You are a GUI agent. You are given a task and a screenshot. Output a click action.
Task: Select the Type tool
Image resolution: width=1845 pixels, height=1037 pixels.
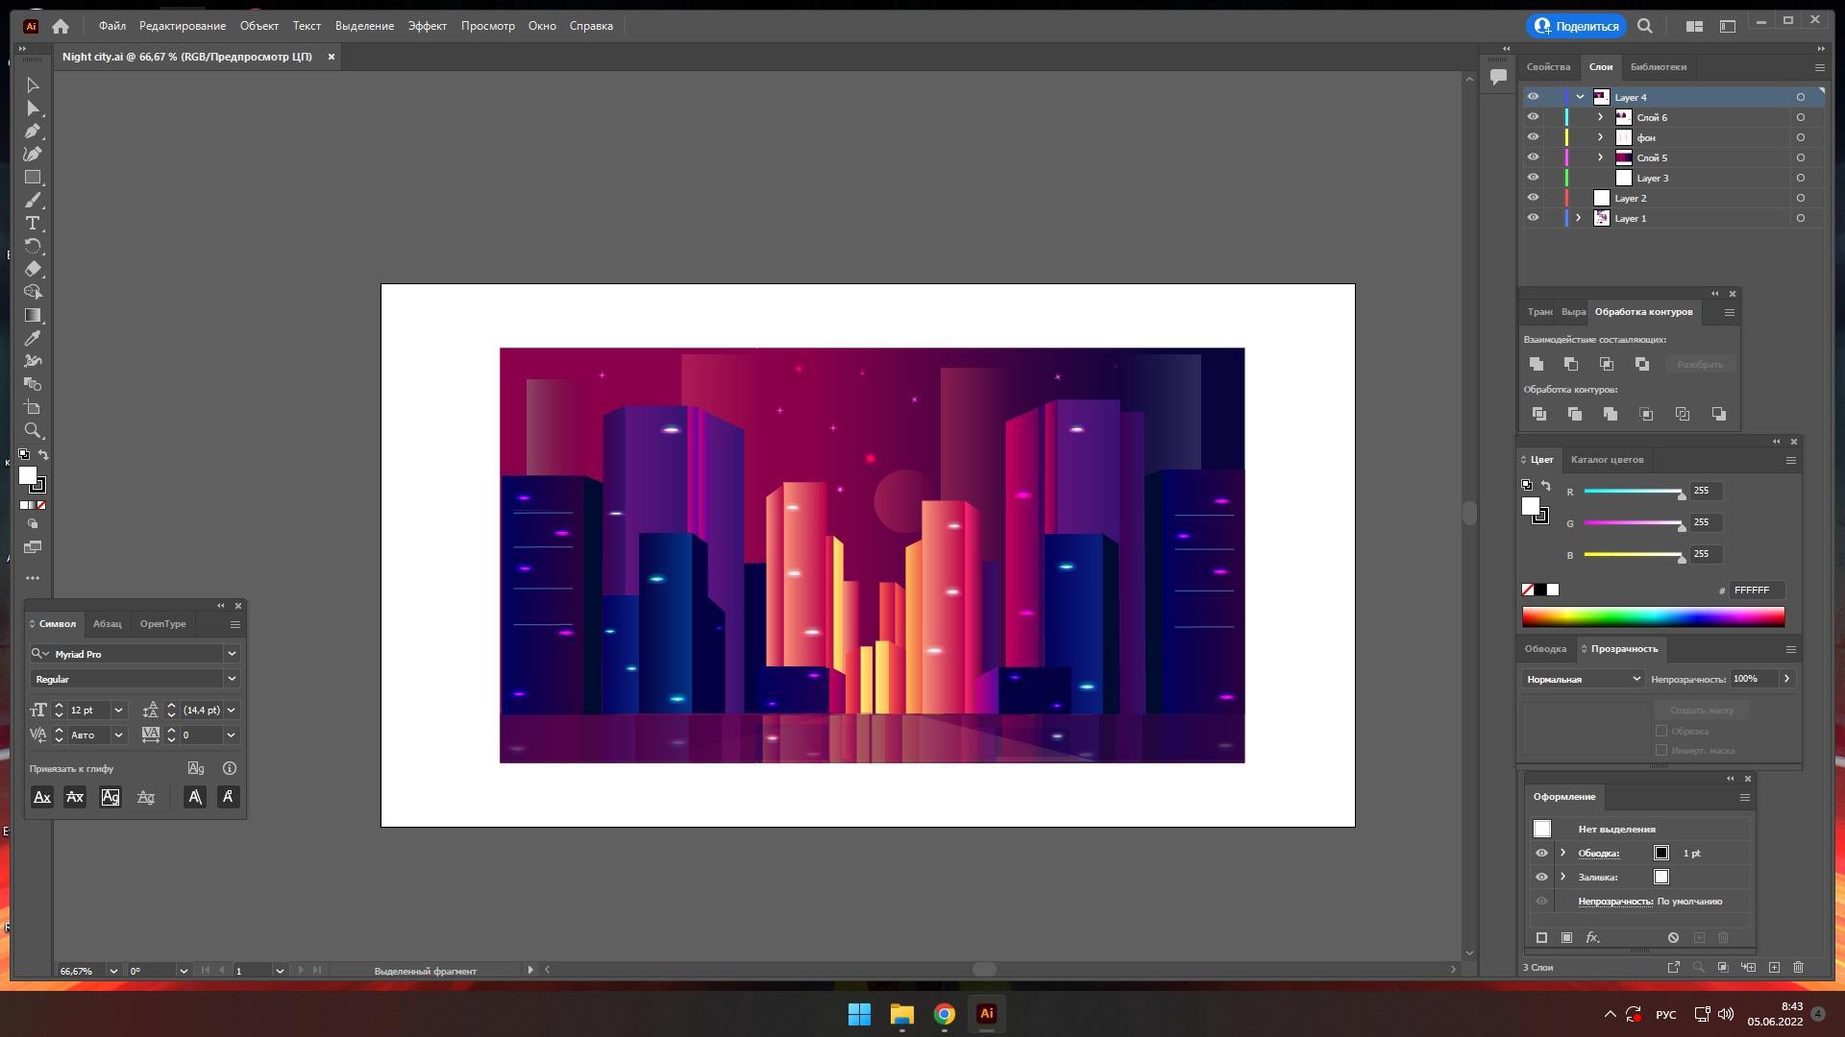[x=33, y=223]
